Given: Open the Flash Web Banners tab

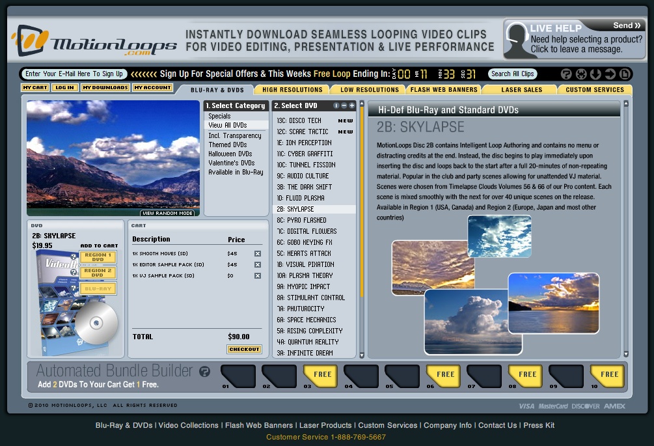Looking at the screenshot, I should tap(444, 90).
